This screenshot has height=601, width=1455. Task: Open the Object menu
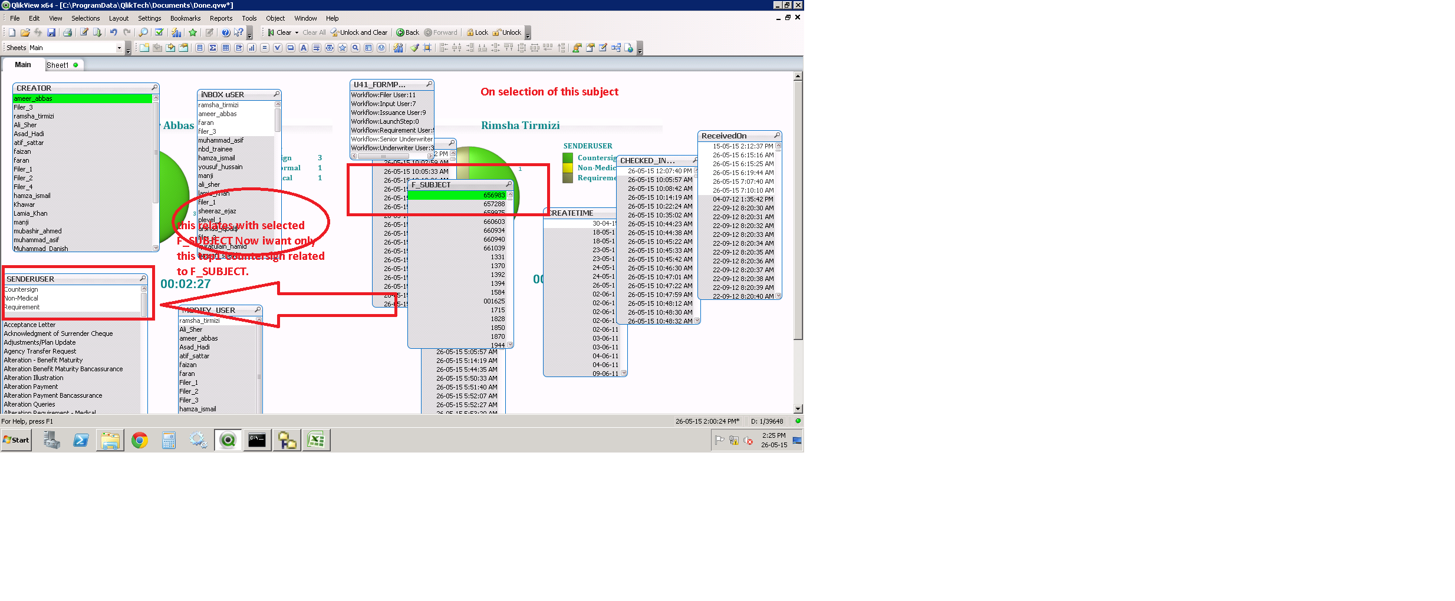275,18
